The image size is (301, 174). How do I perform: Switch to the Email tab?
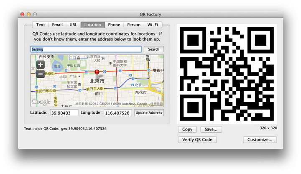(x=57, y=25)
